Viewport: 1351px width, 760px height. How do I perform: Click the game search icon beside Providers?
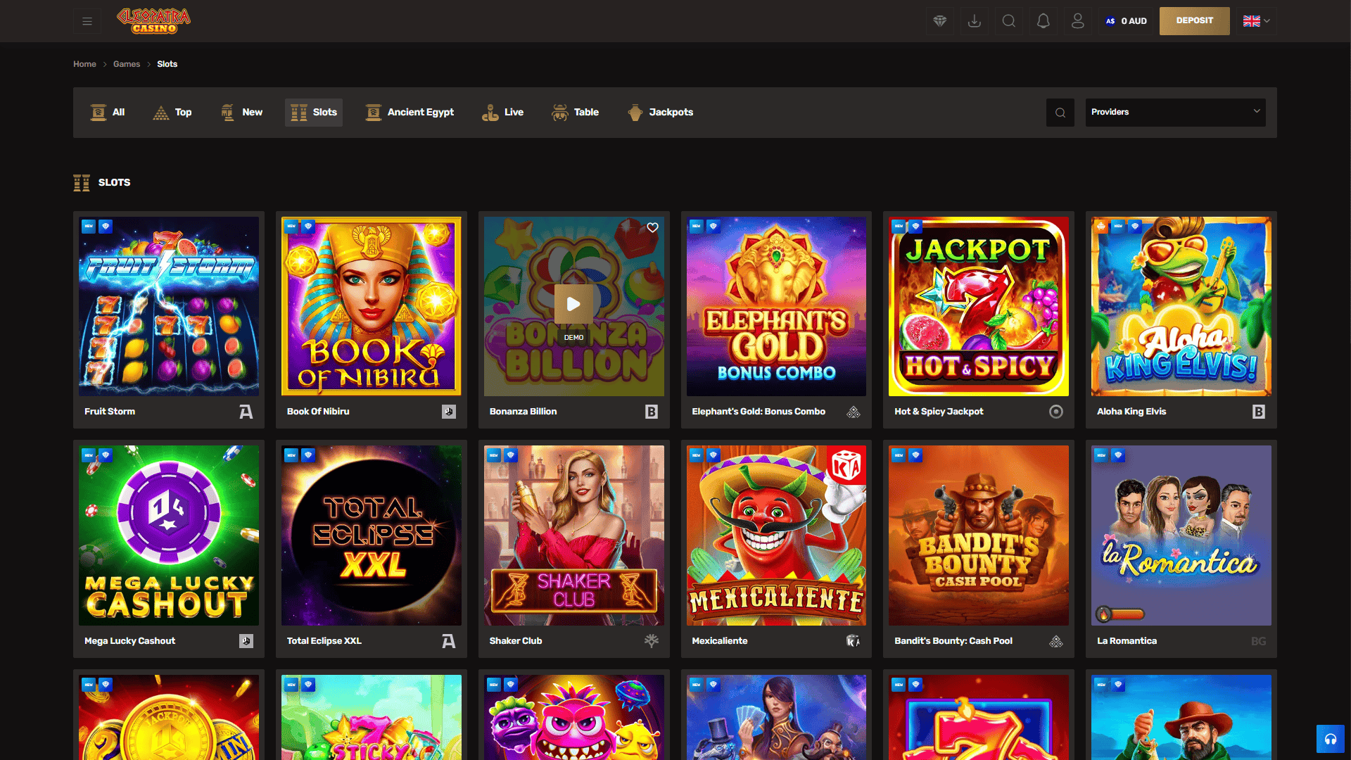click(x=1060, y=113)
